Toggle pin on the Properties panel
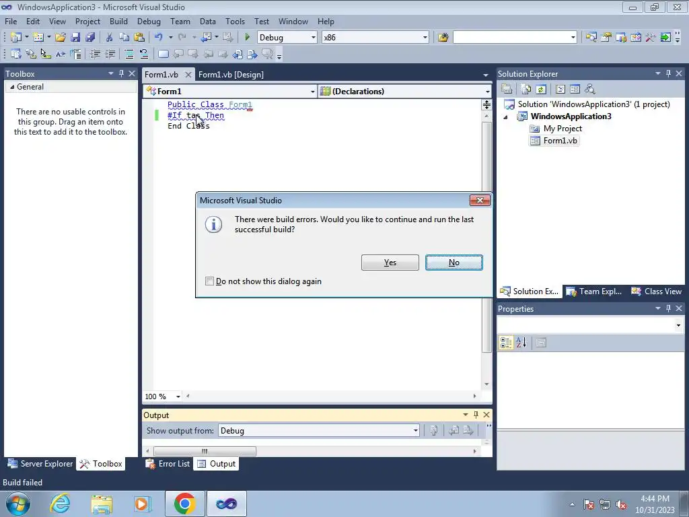 coord(668,308)
